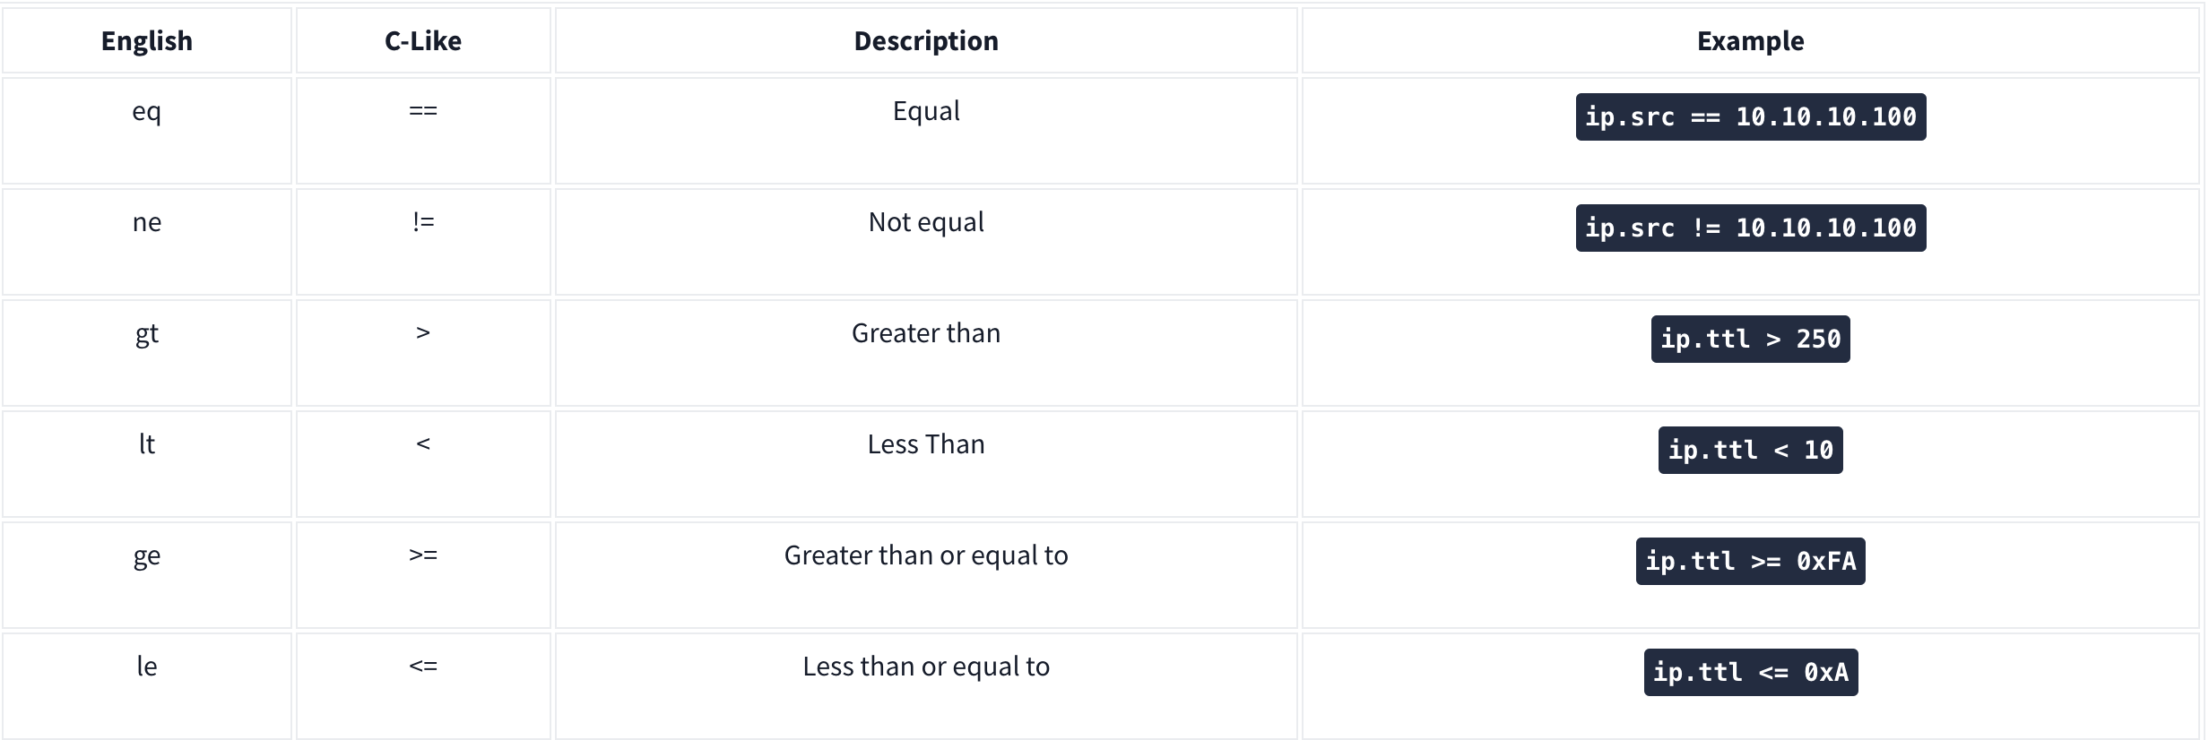2209x740 pixels.
Task: Click the Greater than or equal to description
Action: click(926, 555)
